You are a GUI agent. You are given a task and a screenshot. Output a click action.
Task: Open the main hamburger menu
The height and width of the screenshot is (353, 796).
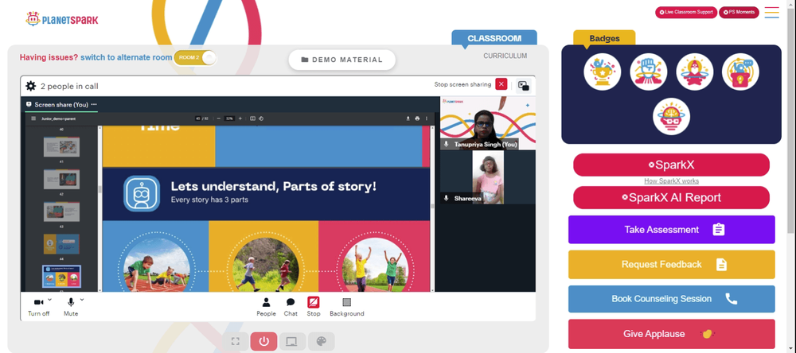click(x=771, y=13)
